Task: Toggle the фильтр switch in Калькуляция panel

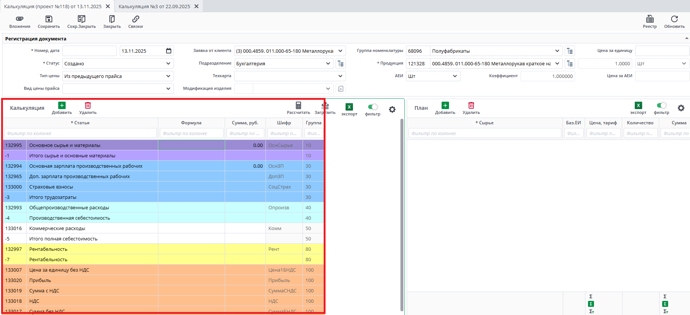Action: click(372, 107)
